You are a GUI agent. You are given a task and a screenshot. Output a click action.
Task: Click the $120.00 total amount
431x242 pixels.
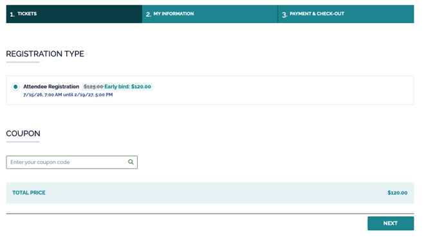(x=398, y=193)
